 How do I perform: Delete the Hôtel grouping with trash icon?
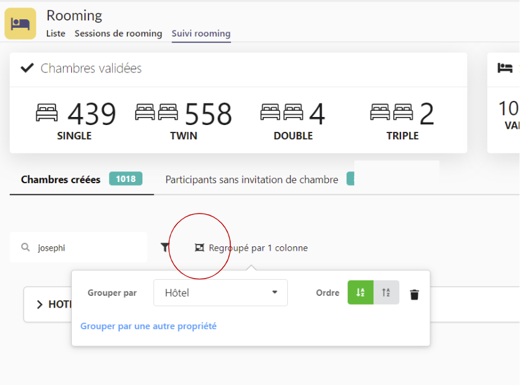tap(415, 294)
